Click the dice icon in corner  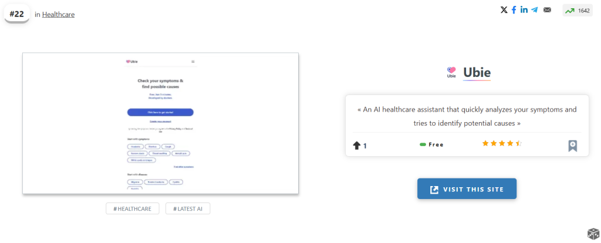pos(593,234)
